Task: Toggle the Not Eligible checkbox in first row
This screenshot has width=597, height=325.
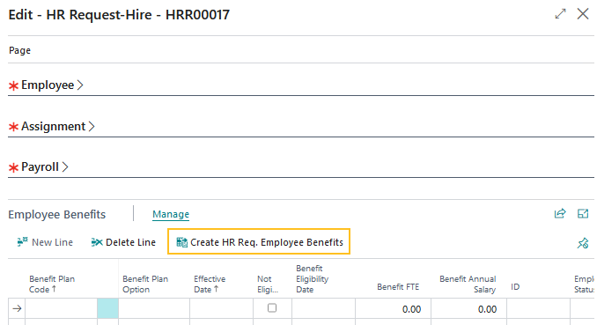Action: click(x=272, y=308)
